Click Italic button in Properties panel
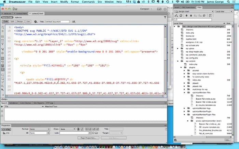The image size is (239, 149). point(82,129)
